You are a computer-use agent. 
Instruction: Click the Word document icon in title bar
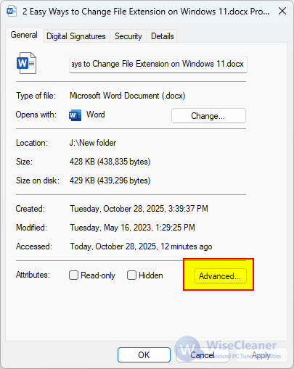(12, 11)
